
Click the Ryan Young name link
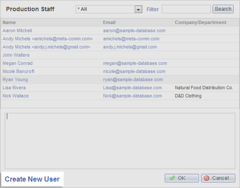click(x=15, y=79)
